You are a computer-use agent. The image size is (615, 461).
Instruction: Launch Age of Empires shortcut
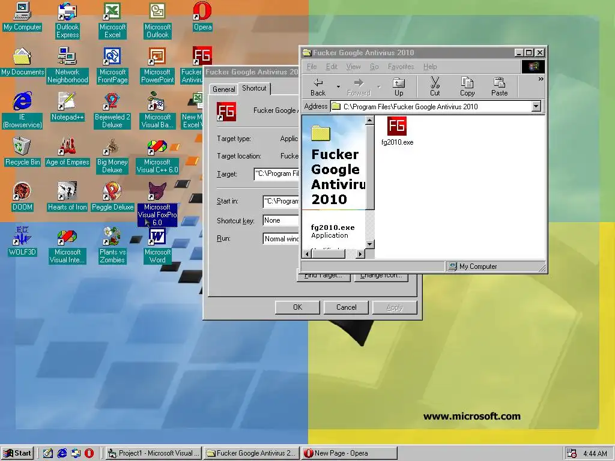tap(67, 152)
